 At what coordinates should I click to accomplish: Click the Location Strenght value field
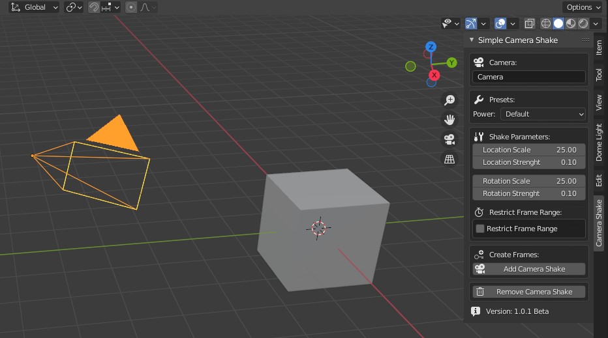point(529,162)
